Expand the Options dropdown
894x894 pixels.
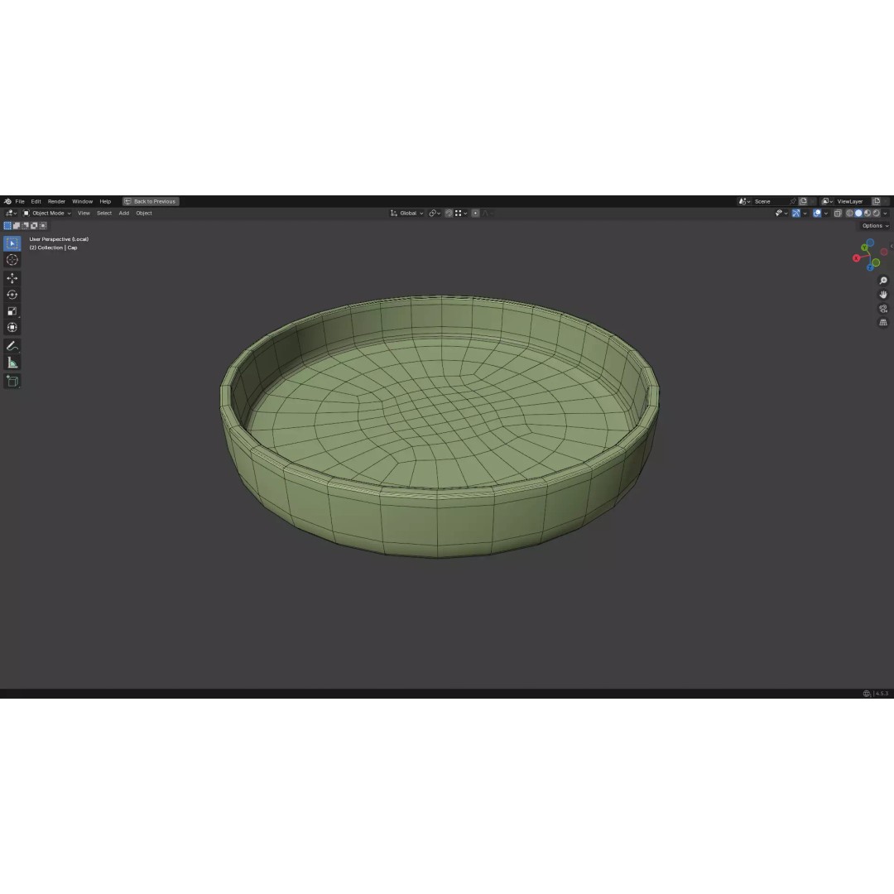[875, 226]
